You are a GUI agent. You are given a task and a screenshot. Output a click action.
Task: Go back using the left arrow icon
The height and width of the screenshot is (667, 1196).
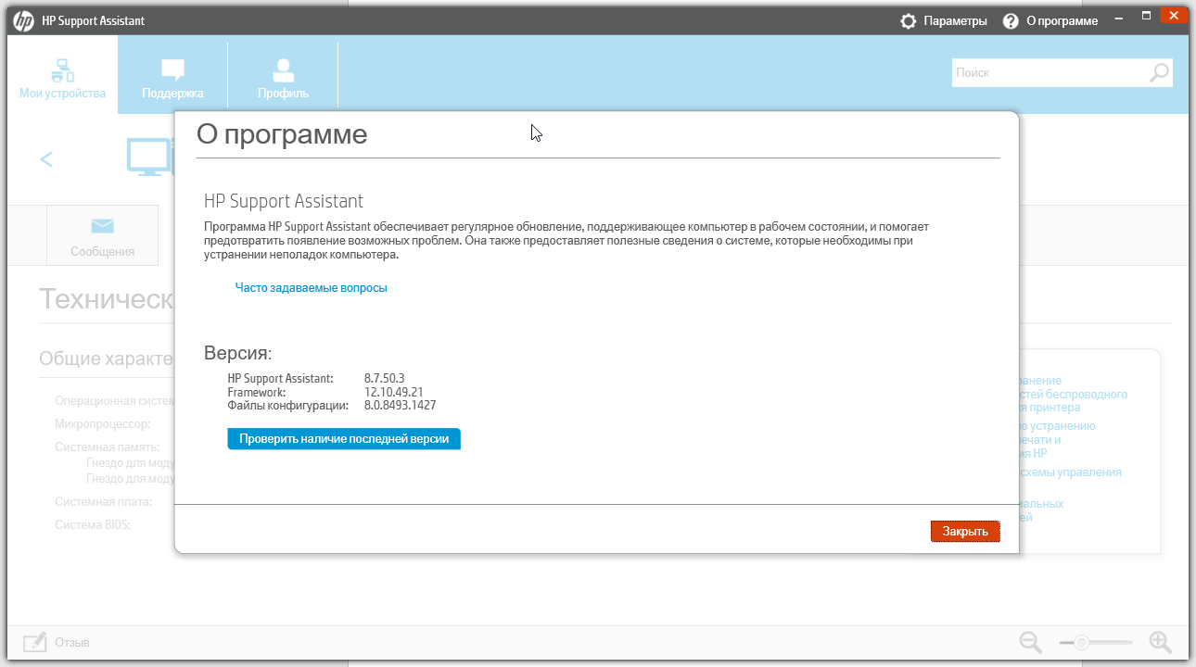(46, 159)
